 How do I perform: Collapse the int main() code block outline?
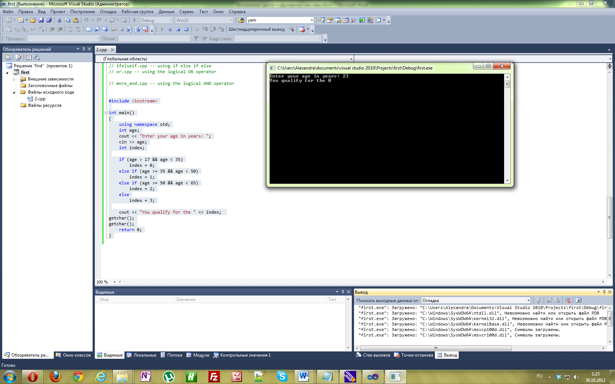(x=106, y=113)
